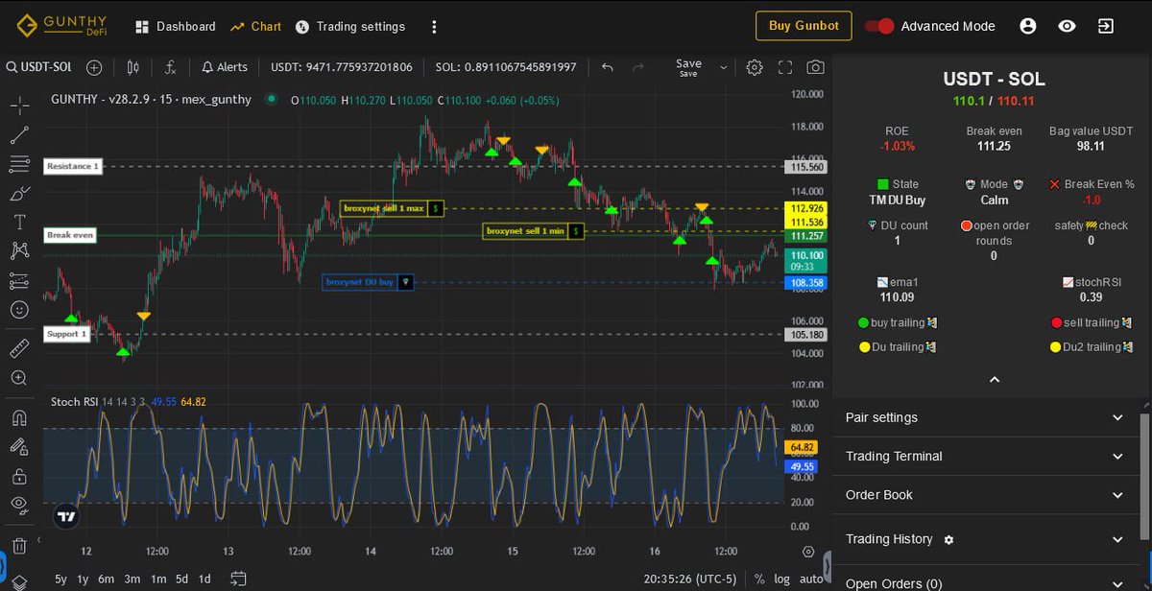Toggle stay in drawing mode
The image size is (1152, 591).
(x=19, y=446)
